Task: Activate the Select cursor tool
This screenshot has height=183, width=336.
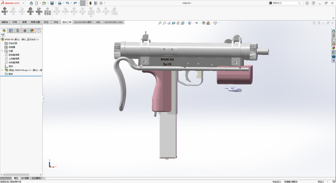Action: [x=83, y=3]
